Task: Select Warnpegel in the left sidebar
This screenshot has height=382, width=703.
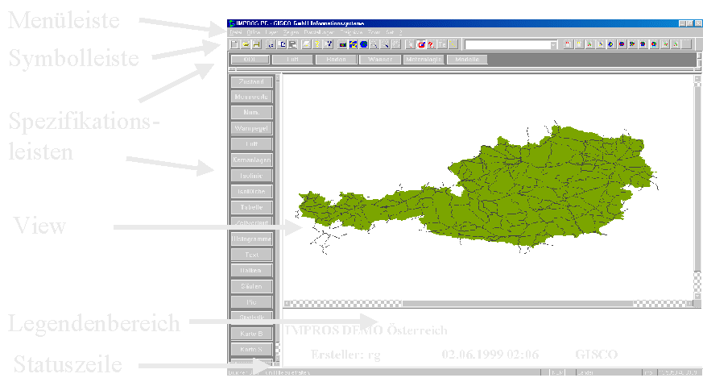Action: [x=252, y=128]
